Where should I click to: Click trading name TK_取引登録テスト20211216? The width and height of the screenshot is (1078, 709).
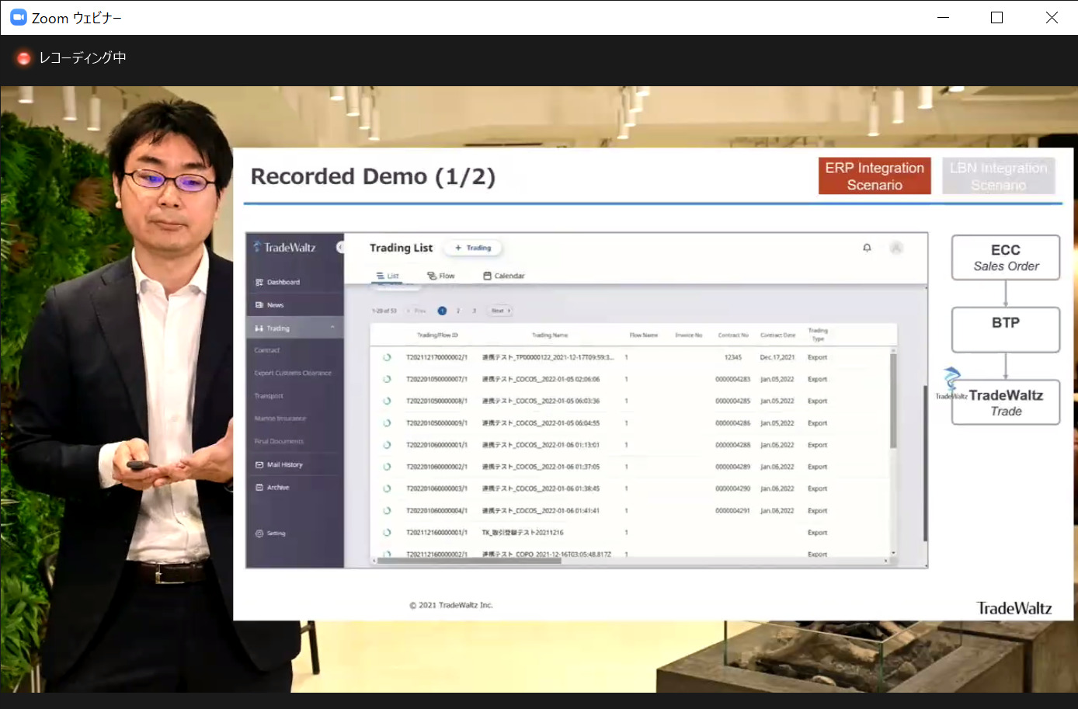(523, 533)
